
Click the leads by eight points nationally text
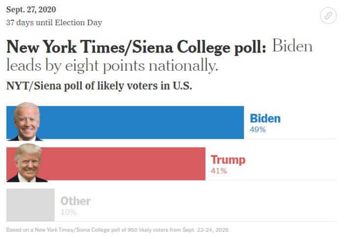pyautogui.click(x=112, y=65)
